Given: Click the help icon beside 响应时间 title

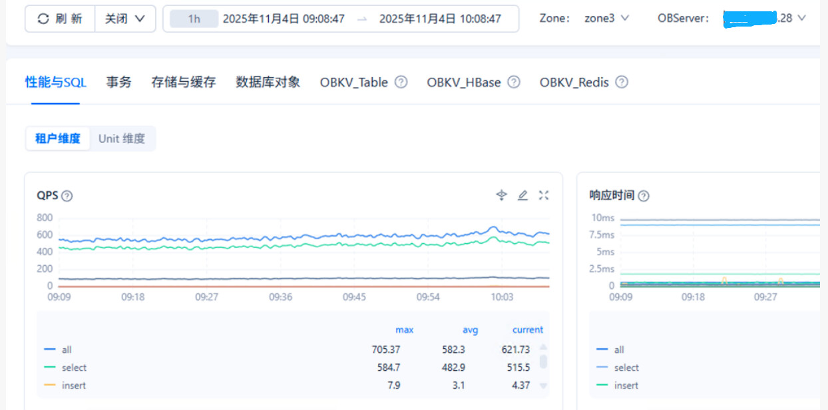Looking at the screenshot, I should point(644,196).
